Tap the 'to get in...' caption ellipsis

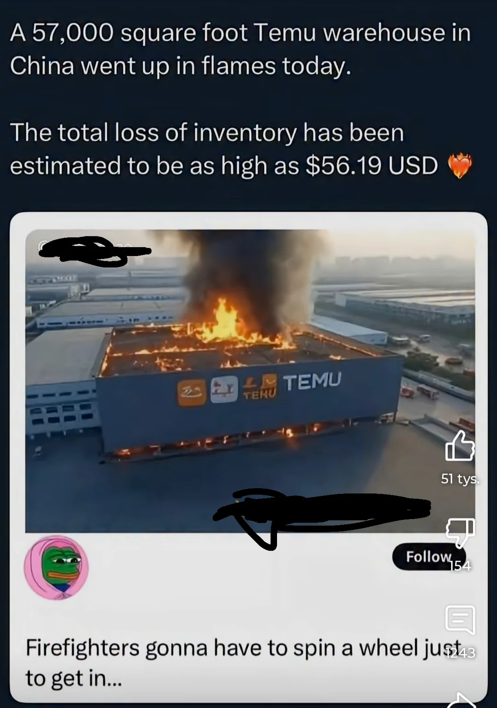click(x=74, y=678)
